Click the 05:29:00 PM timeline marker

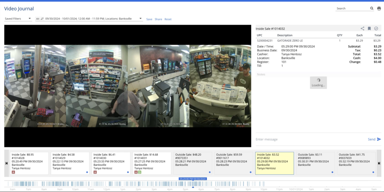[x=193, y=179]
